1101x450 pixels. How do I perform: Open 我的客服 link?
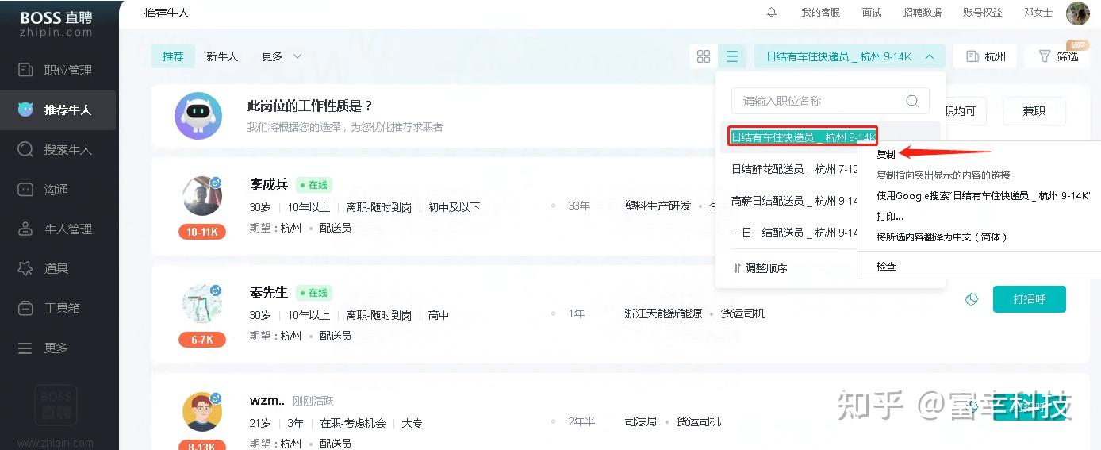point(820,13)
